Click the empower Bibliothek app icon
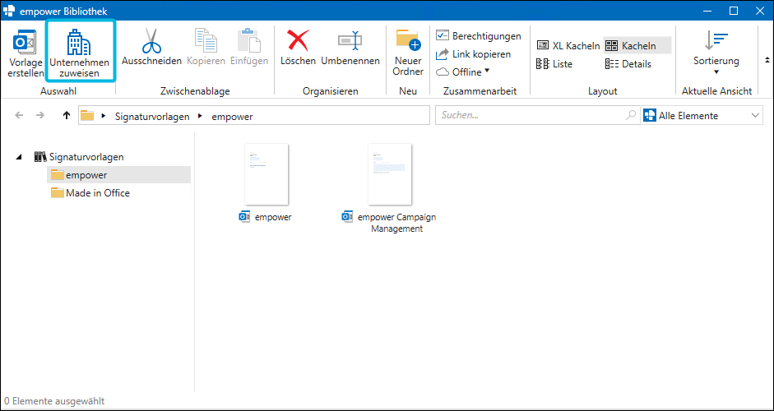Viewport: 774px width, 411px height. coord(8,11)
